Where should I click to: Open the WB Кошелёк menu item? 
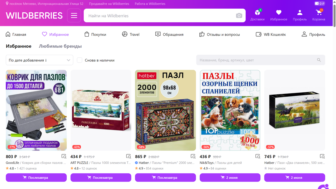tap(271, 34)
